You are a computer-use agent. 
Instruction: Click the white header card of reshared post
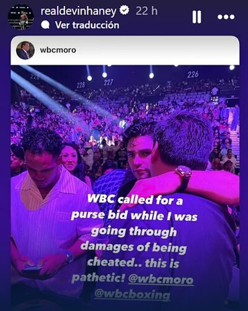point(125,50)
